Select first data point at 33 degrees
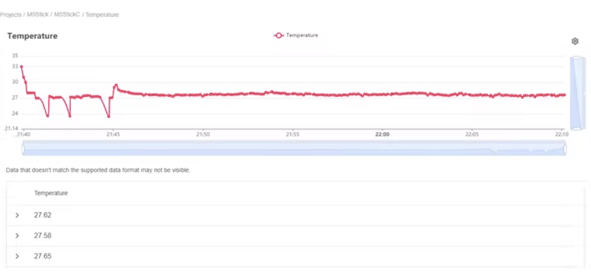591x278 pixels. [x=21, y=67]
